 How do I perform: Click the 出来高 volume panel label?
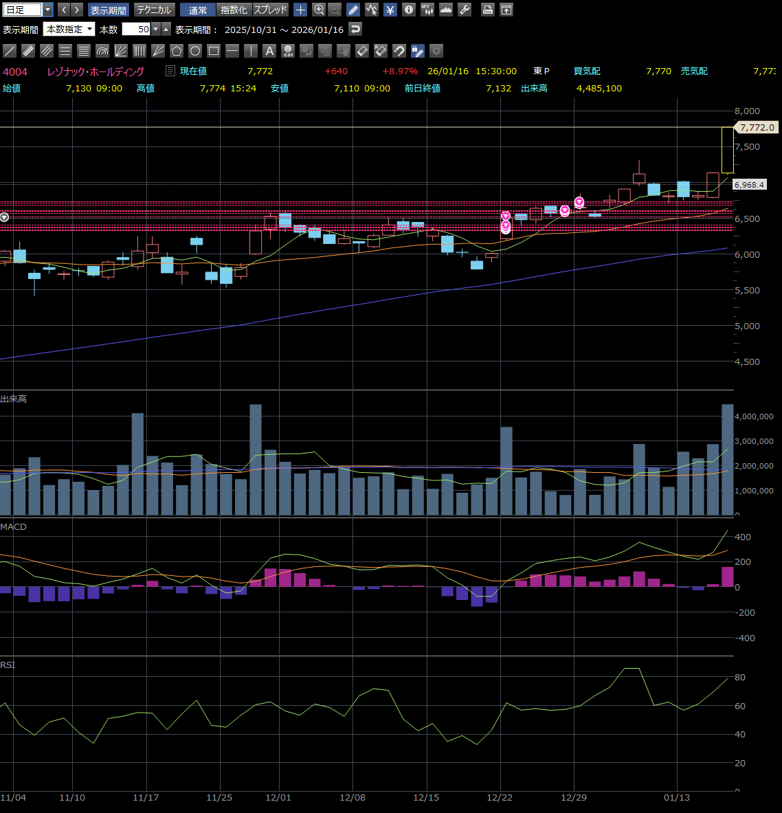point(14,399)
